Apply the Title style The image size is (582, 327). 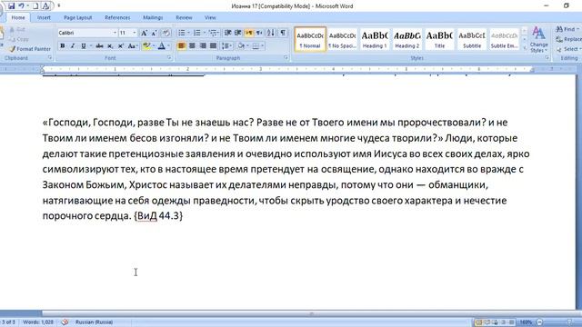click(439, 39)
